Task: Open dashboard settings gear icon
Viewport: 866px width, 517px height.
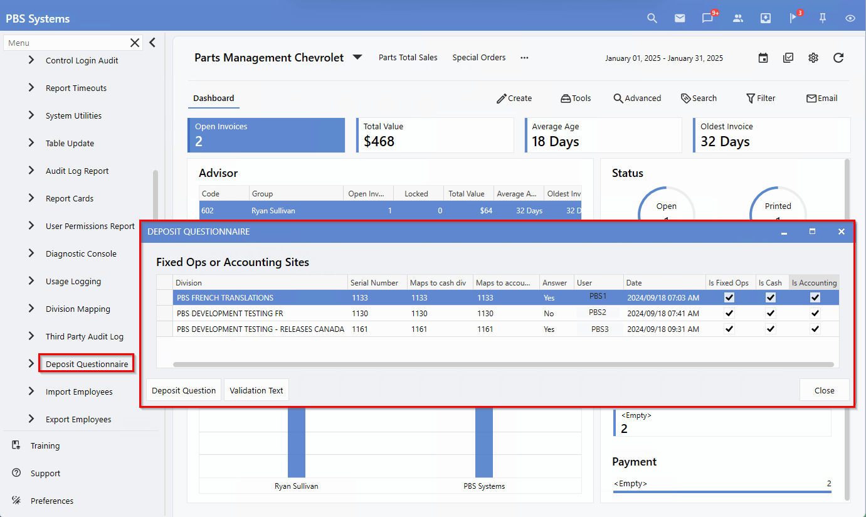Action: tap(813, 58)
